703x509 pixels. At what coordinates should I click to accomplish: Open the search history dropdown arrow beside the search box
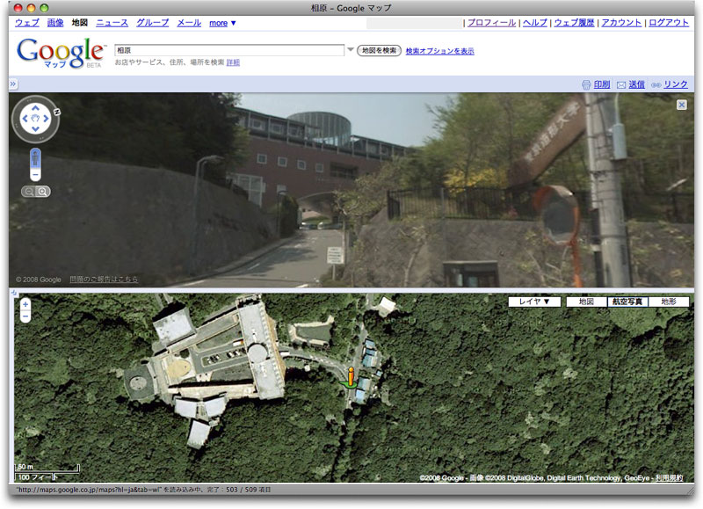coord(350,50)
